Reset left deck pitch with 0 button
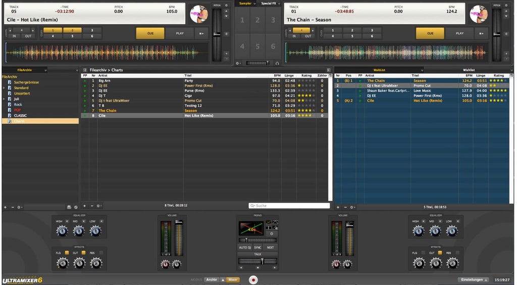Viewport: 517px width, 285px height. tap(226, 34)
